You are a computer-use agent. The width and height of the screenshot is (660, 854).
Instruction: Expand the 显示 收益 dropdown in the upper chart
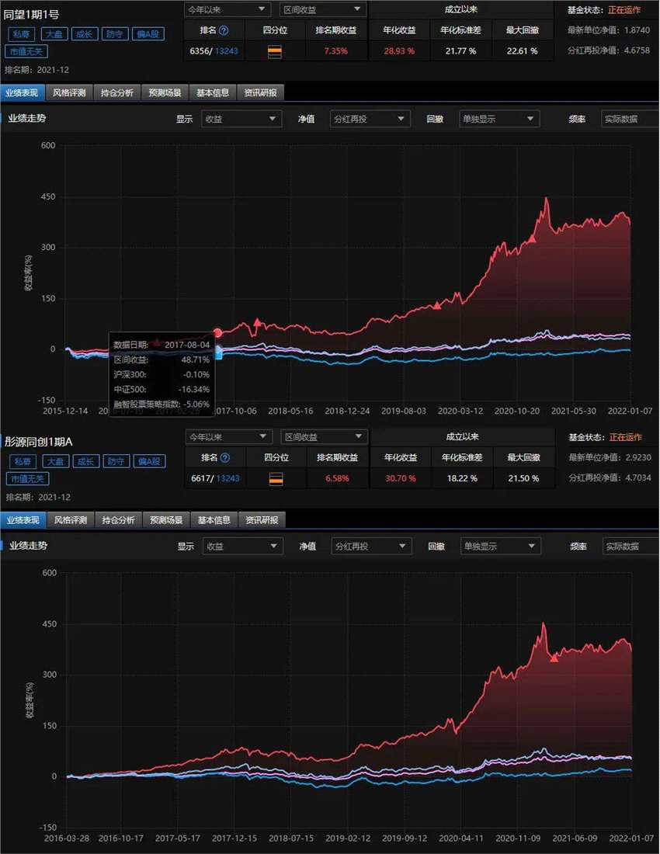tap(241, 119)
